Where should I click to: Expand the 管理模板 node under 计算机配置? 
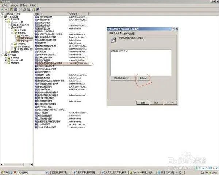pyautogui.click(x=5, y=52)
